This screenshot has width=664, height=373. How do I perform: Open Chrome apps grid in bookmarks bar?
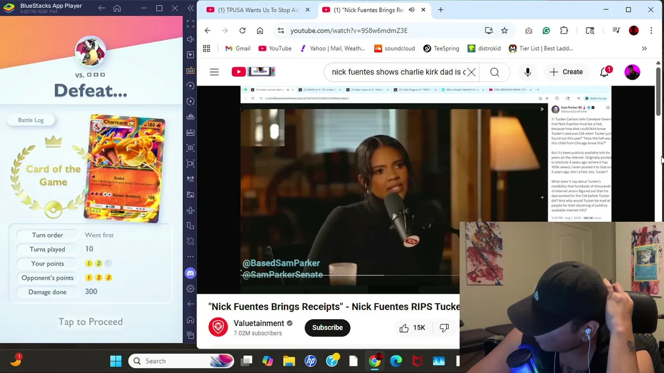[x=206, y=48]
